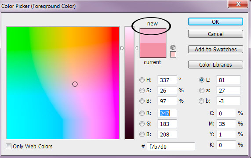Enable the Only Web Colors checkbox
This screenshot has height=158, width=251.
[8, 146]
